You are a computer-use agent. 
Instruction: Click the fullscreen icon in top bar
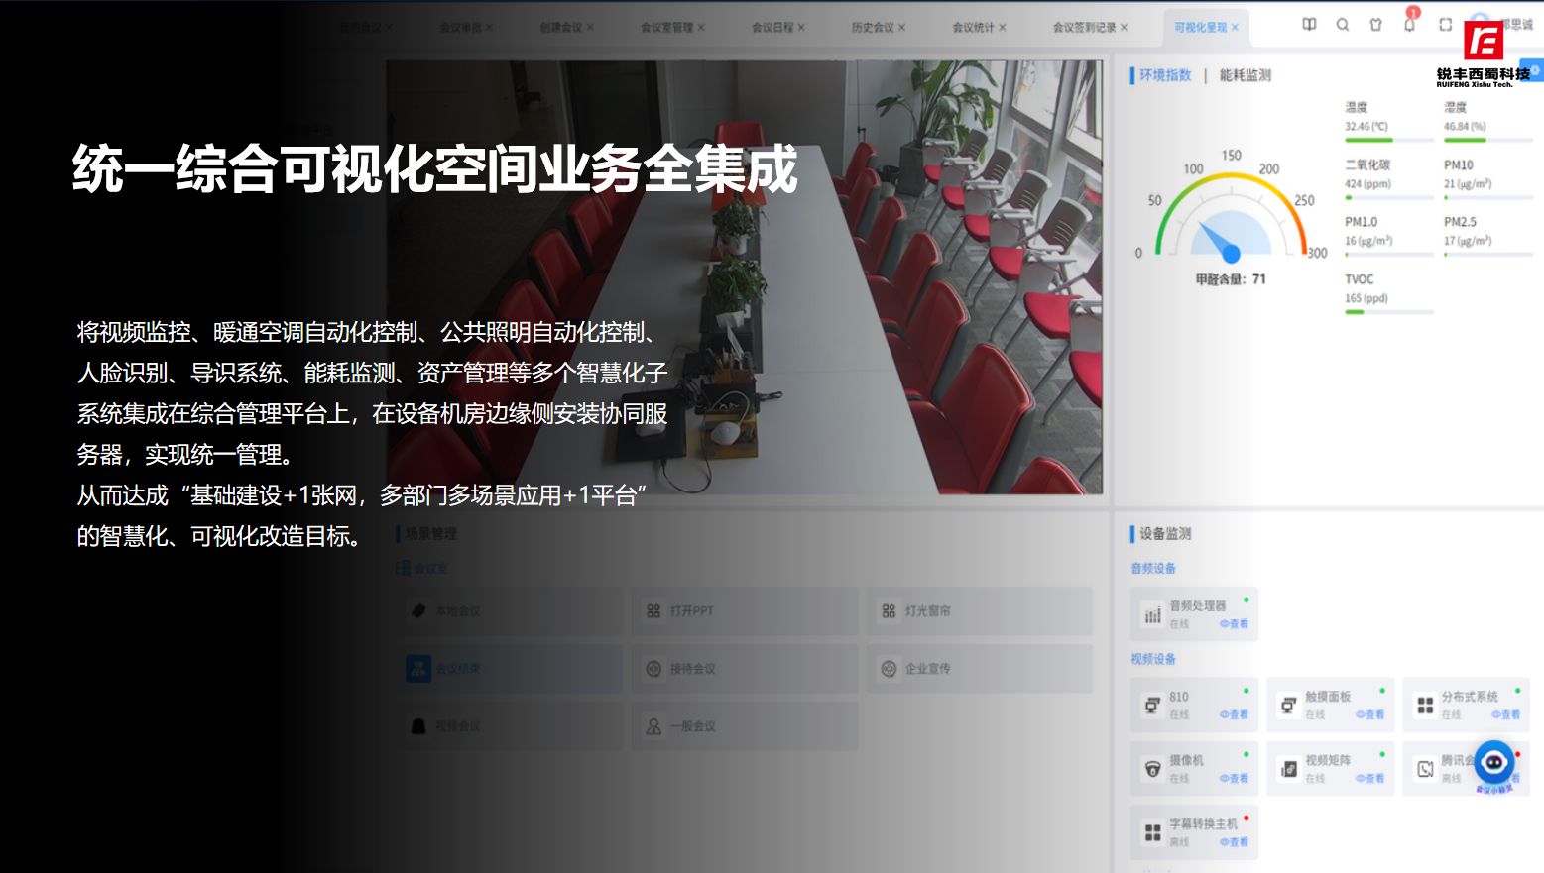tap(1445, 25)
